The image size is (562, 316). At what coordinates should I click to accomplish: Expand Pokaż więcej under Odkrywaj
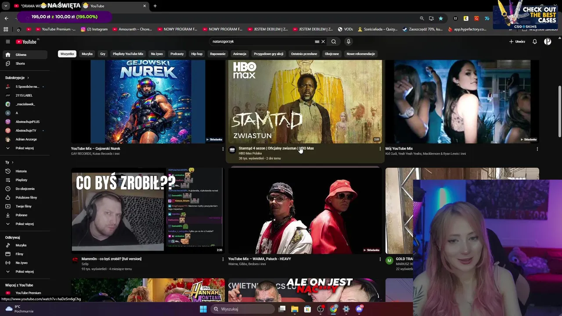point(25,272)
